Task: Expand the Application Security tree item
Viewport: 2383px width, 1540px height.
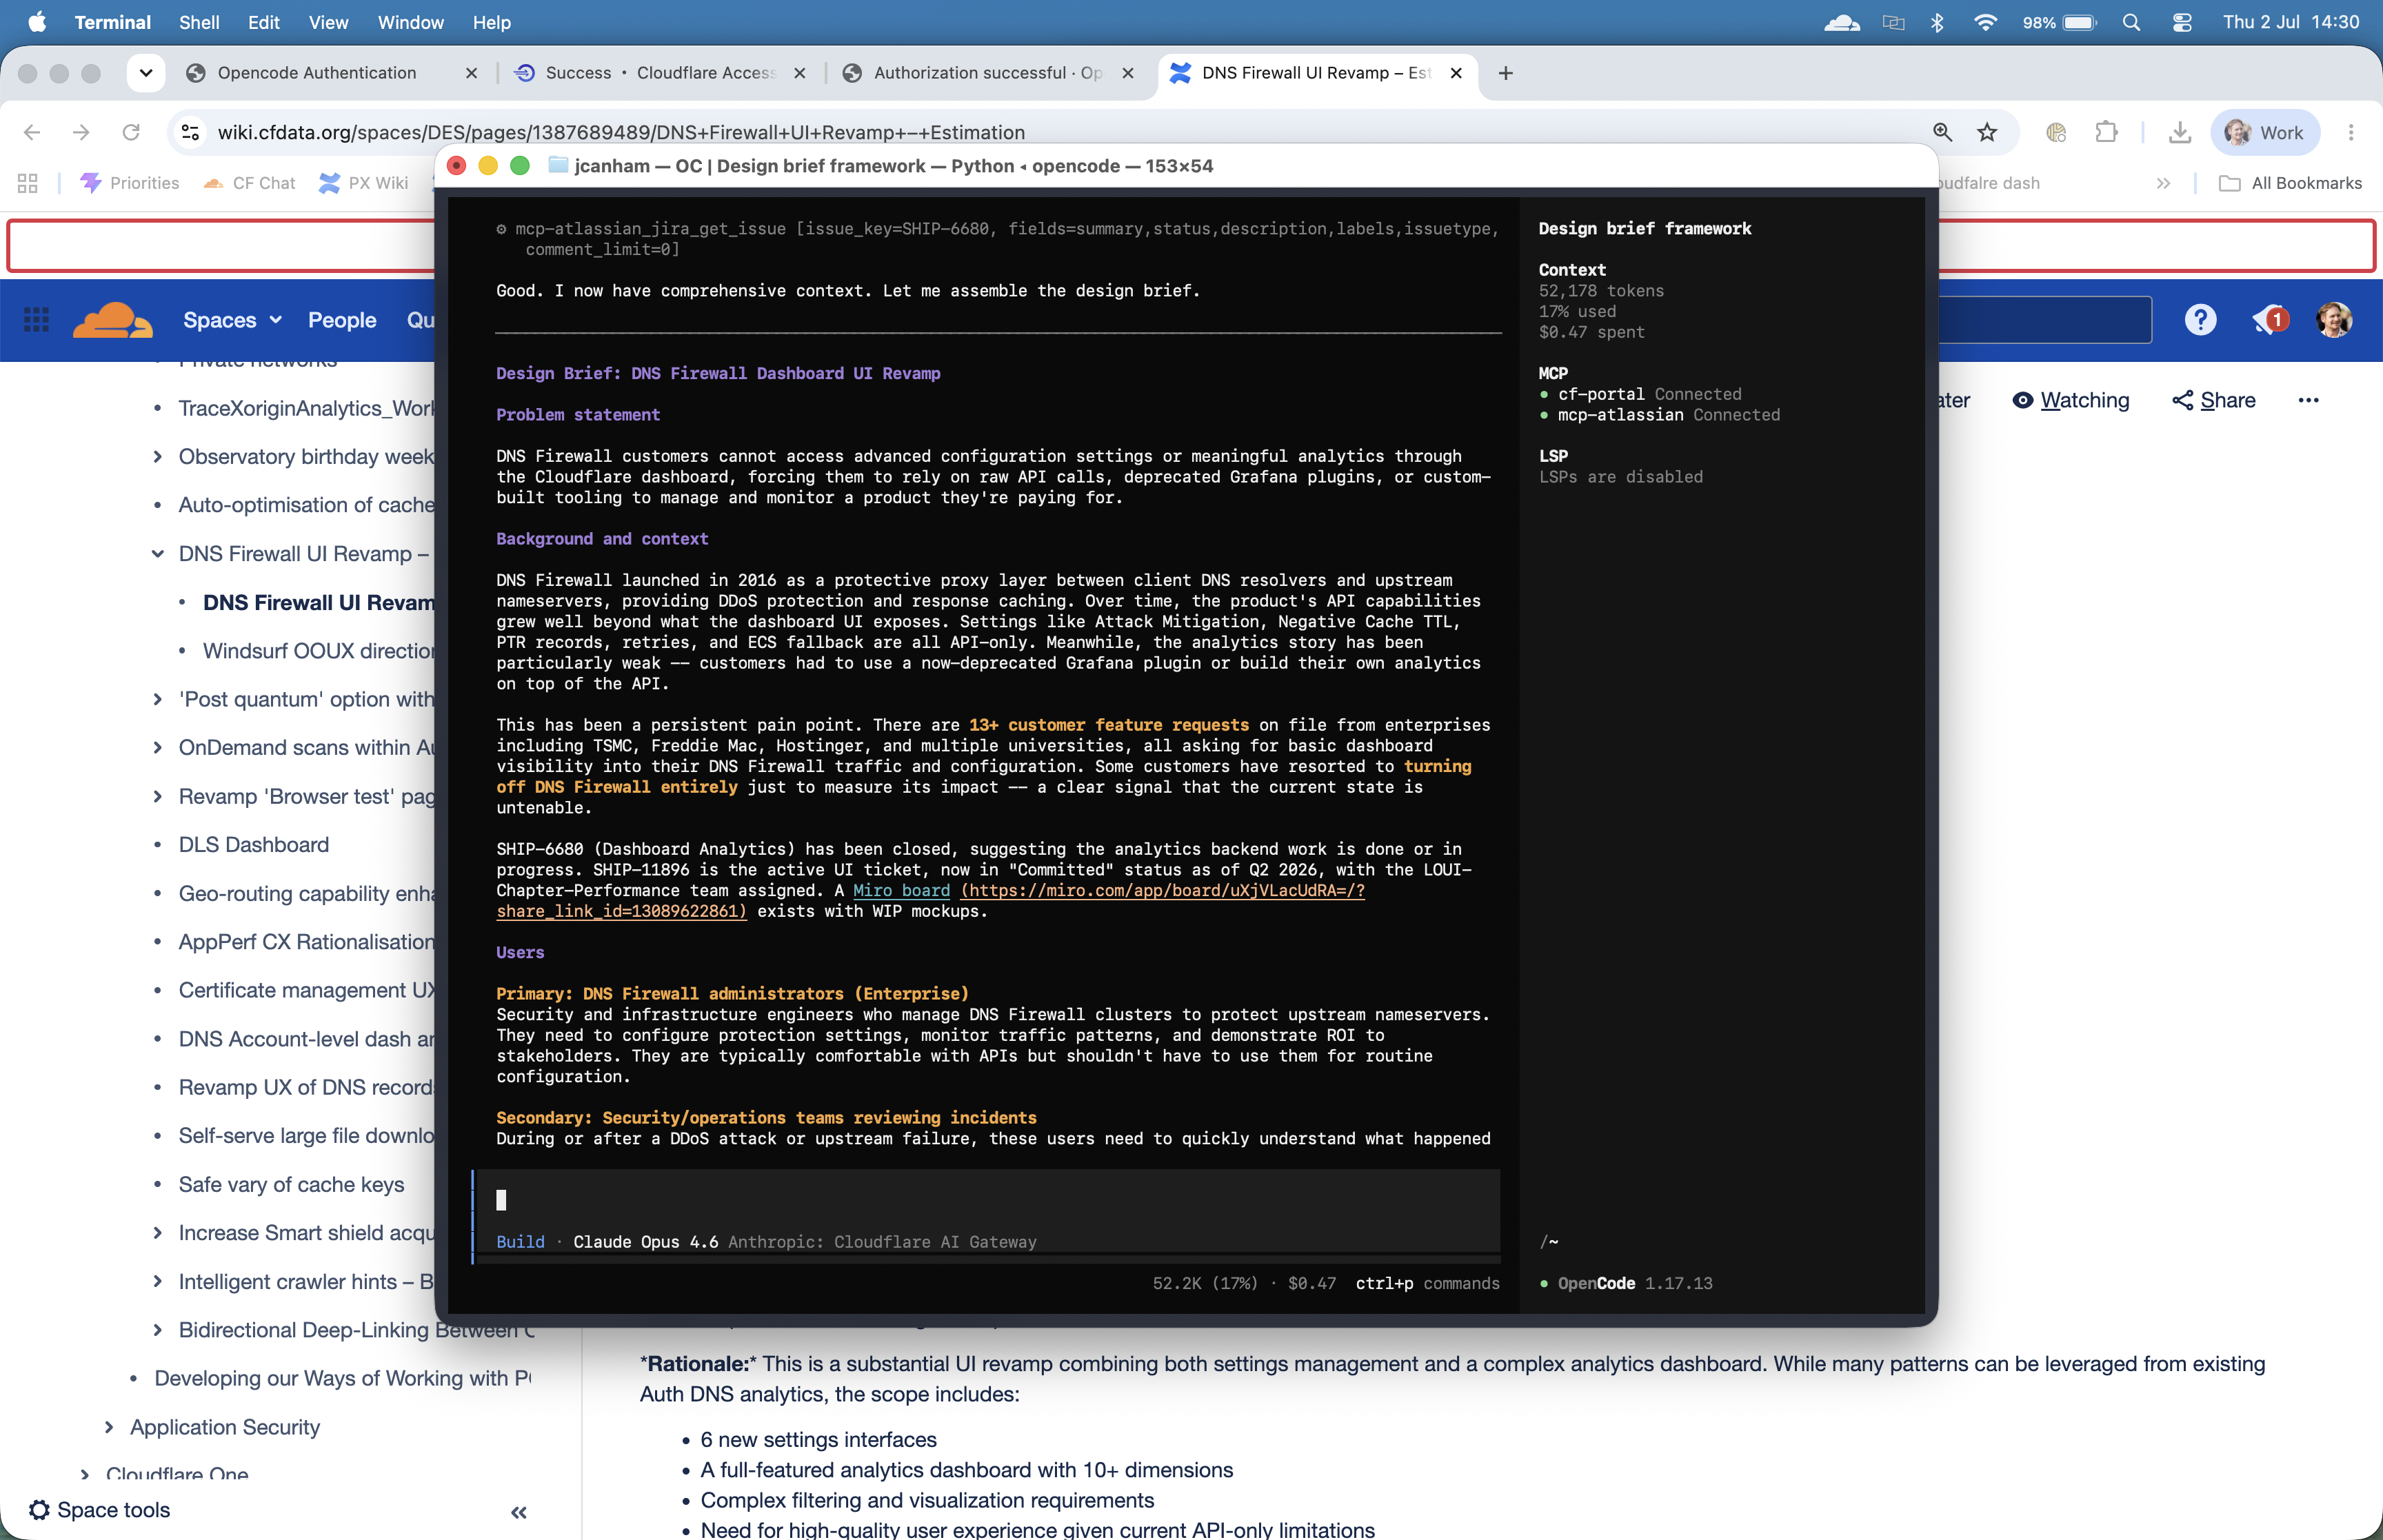Action: [110, 1427]
